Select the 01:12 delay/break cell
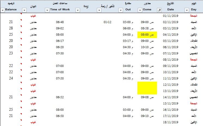Viewport: 203px width, 126px height. (107, 22)
